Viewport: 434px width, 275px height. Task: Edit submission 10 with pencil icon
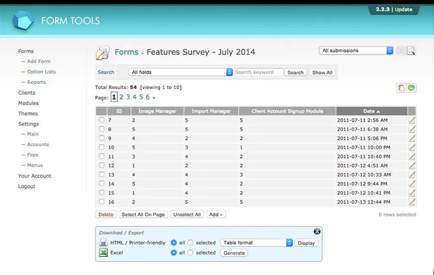pos(412,147)
